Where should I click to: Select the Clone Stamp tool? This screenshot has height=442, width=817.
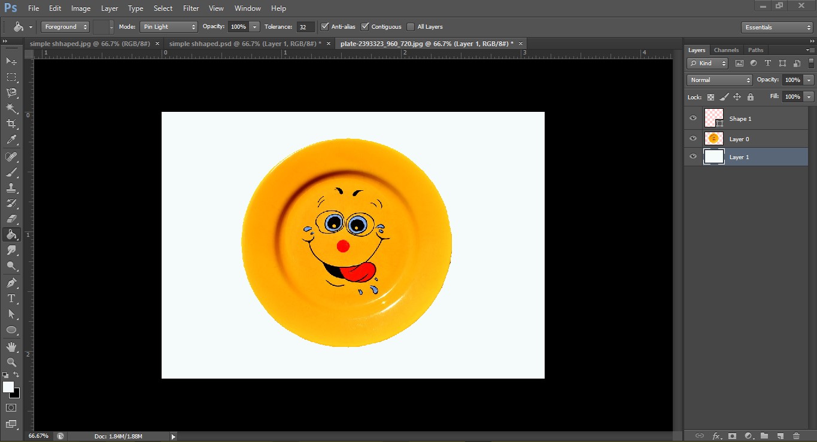[x=11, y=188]
